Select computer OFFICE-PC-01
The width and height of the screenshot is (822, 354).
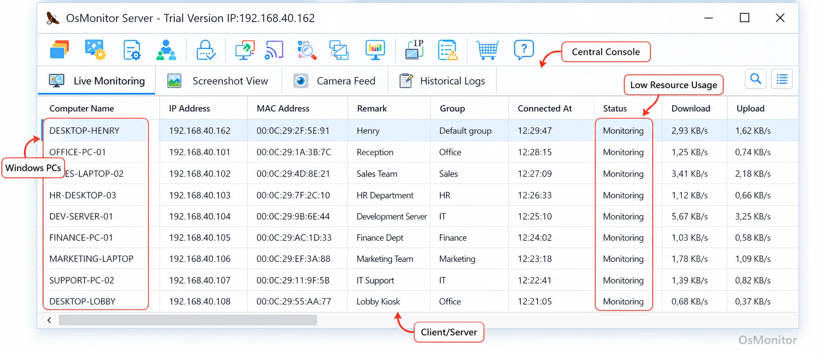click(77, 152)
